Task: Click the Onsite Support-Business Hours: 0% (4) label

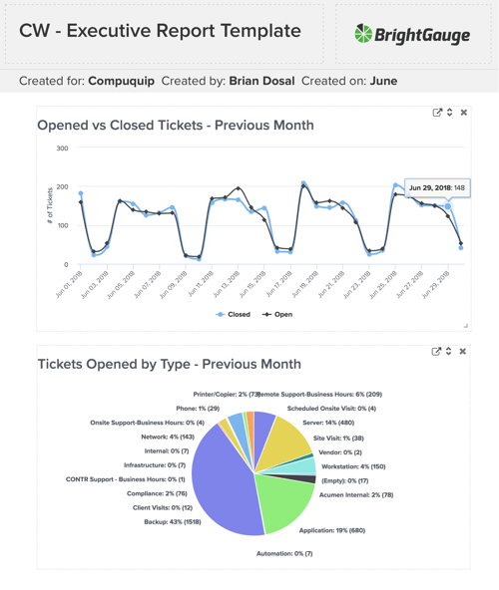Action: 147,423
